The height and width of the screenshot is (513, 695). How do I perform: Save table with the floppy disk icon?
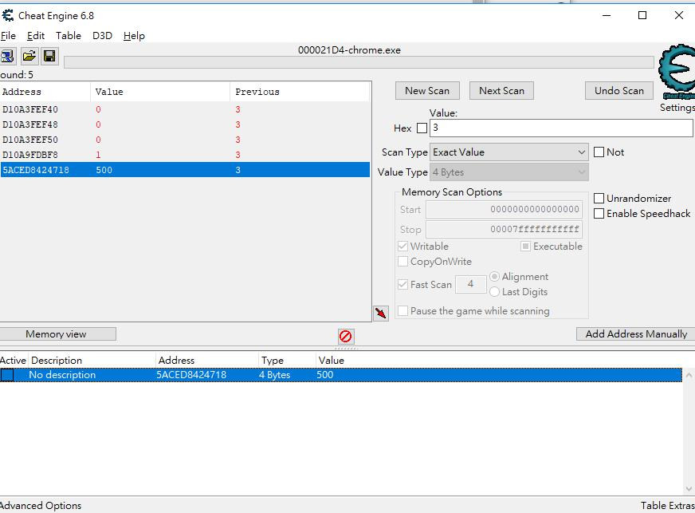tap(49, 57)
